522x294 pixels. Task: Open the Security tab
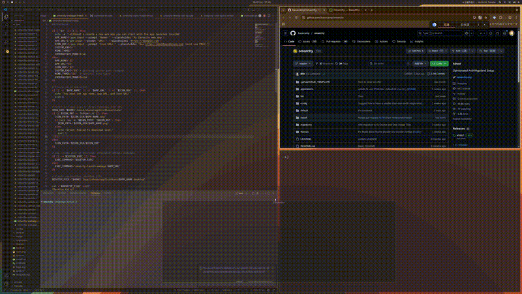pos(399,42)
